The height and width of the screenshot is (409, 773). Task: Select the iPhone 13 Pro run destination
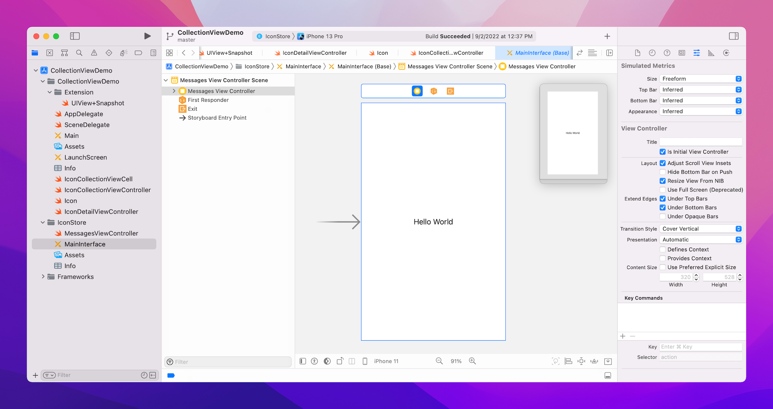[x=324, y=36]
